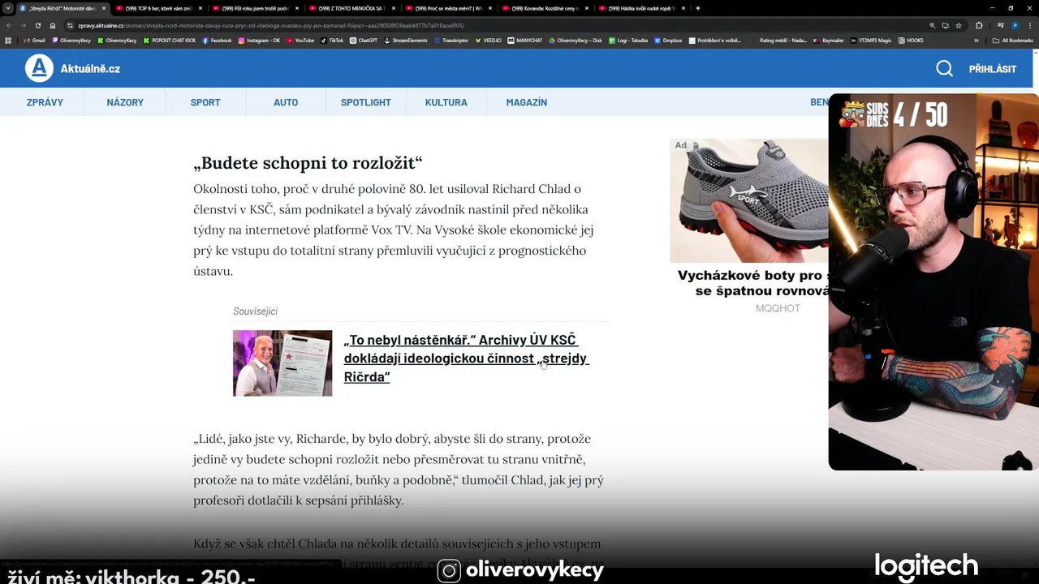Open the apps grid bookmark icon
Screen dimensions: 1039x584
[x=8, y=40]
